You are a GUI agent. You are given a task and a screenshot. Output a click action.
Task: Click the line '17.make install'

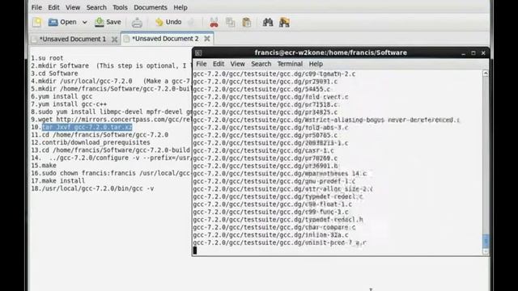point(58,181)
